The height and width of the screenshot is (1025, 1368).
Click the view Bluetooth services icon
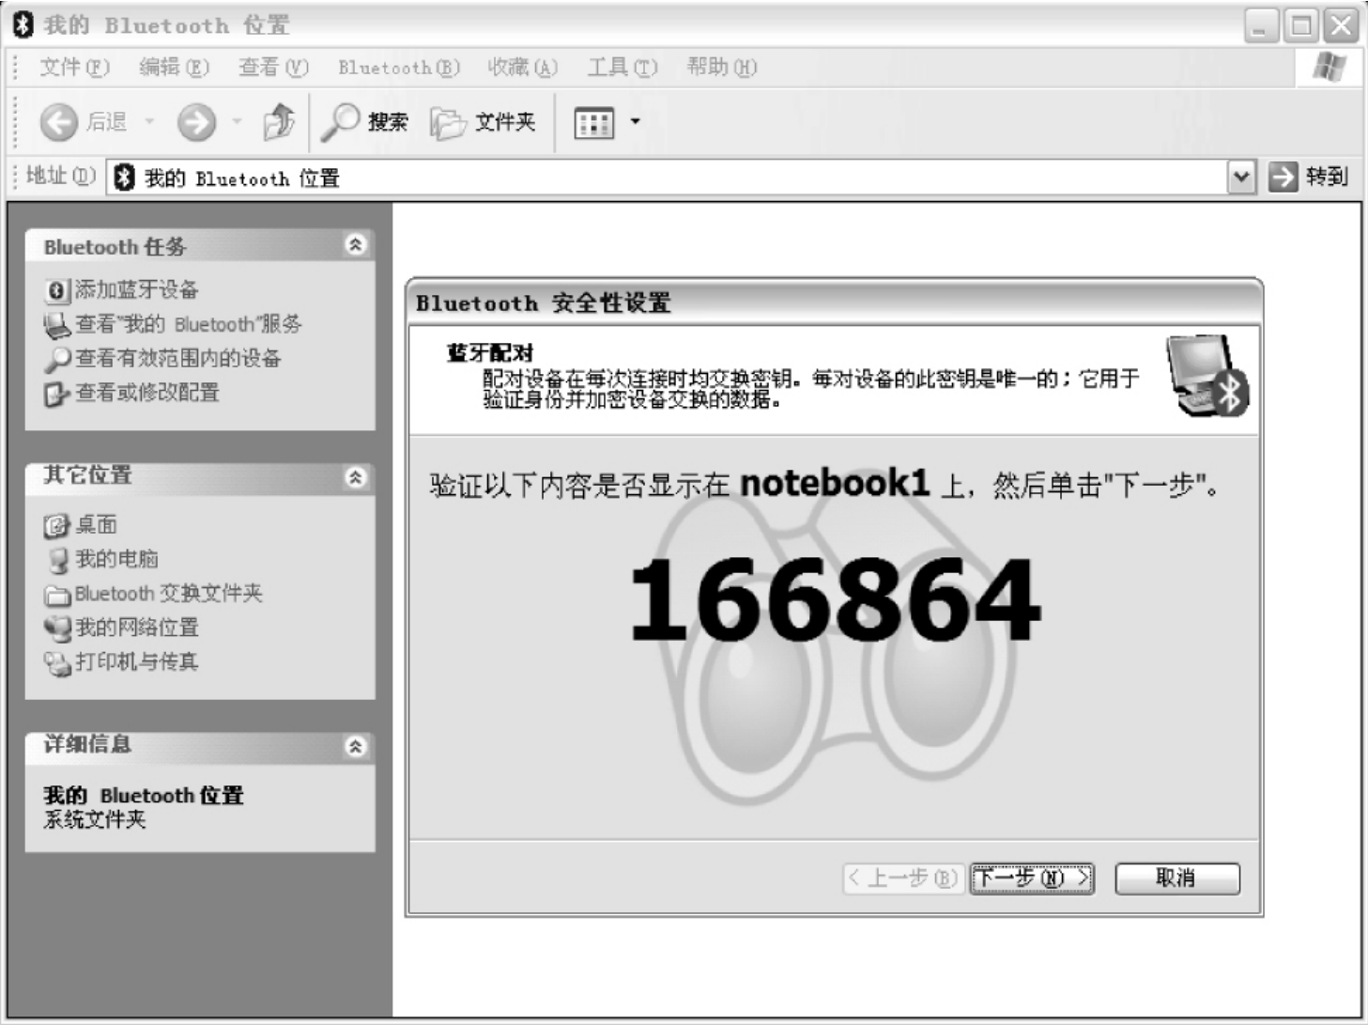click(56, 326)
